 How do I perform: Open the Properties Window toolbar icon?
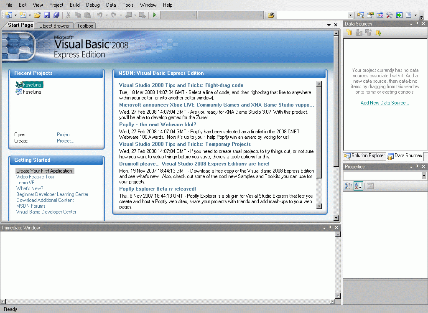point(370,15)
